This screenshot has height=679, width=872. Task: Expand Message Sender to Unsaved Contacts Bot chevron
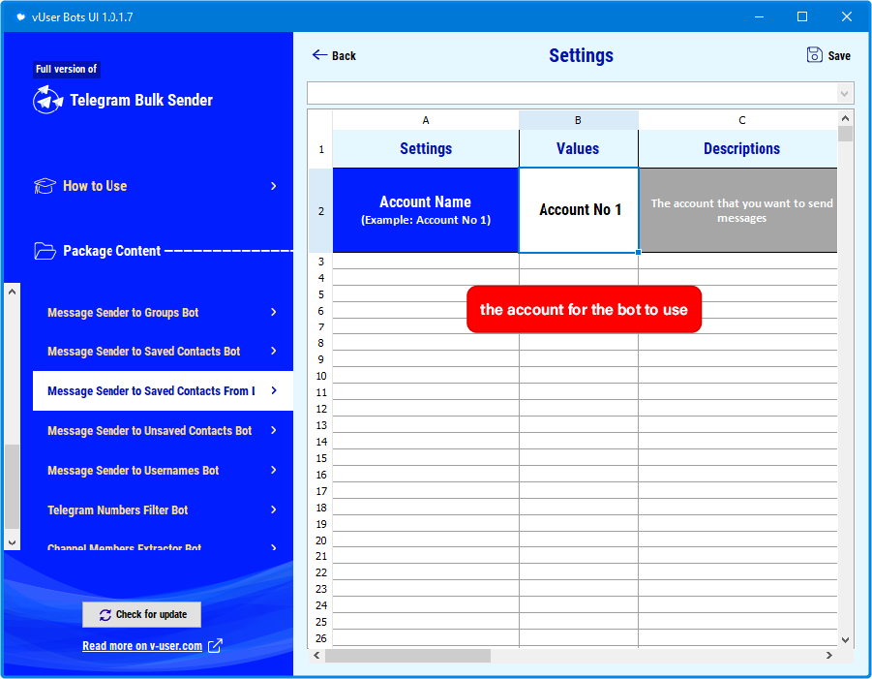point(274,430)
